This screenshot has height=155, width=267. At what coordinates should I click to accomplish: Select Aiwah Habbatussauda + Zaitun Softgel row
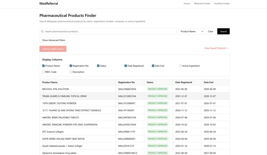pyautogui.click(x=134, y=146)
